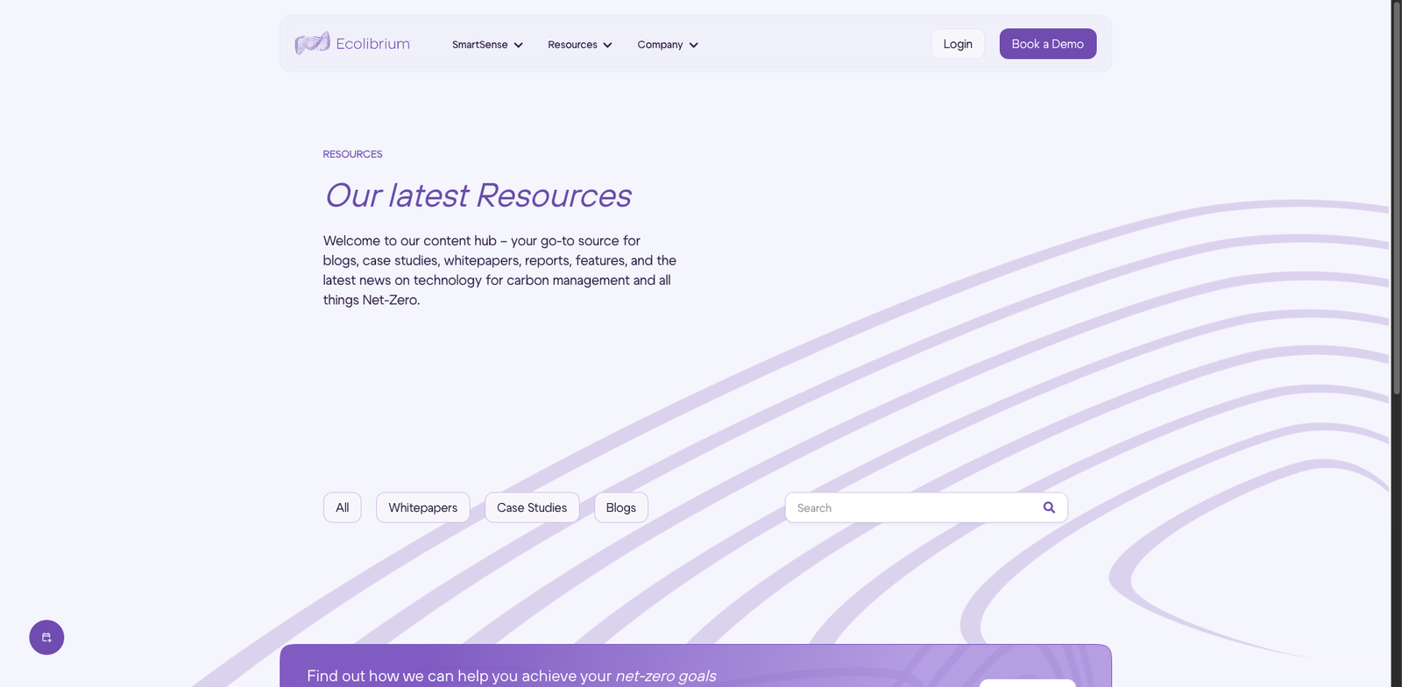1402x687 pixels.
Task: Click the Book a Demo button
Action: [x=1047, y=44]
